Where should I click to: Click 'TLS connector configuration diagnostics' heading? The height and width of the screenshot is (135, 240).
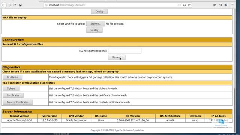tap(28, 83)
